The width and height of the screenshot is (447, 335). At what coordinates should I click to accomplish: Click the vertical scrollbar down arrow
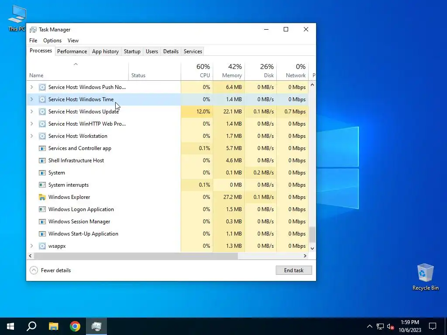(x=312, y=249)
